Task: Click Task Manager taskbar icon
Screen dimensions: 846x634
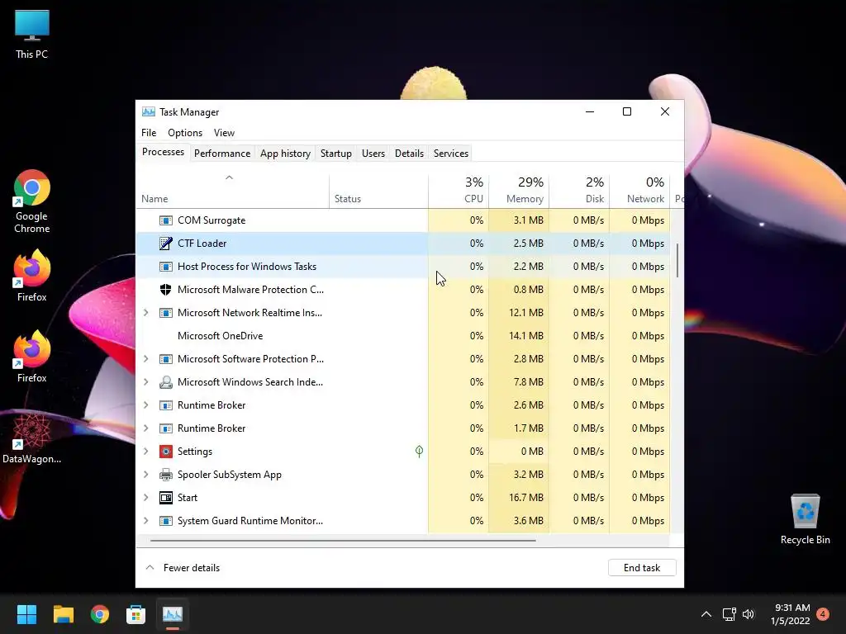Action: point(173,614)
